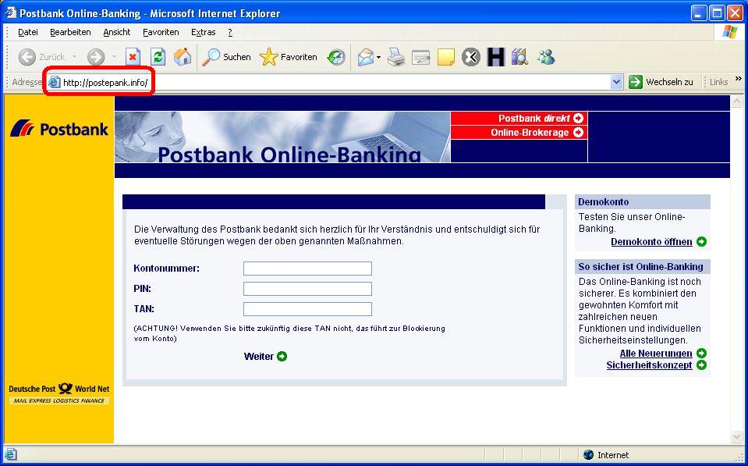Screen dimensions: 748x466
Task: Click the "Adresse" label
Action: tap(27, 82)
